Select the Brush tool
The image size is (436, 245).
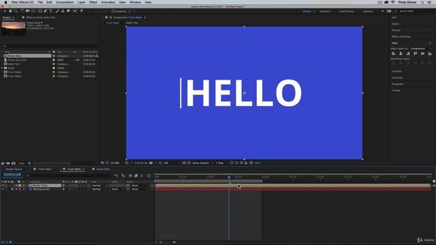tap(57, 11)
